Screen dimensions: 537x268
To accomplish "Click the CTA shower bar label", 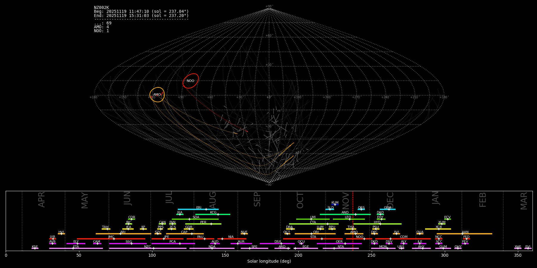I will 313,222.
